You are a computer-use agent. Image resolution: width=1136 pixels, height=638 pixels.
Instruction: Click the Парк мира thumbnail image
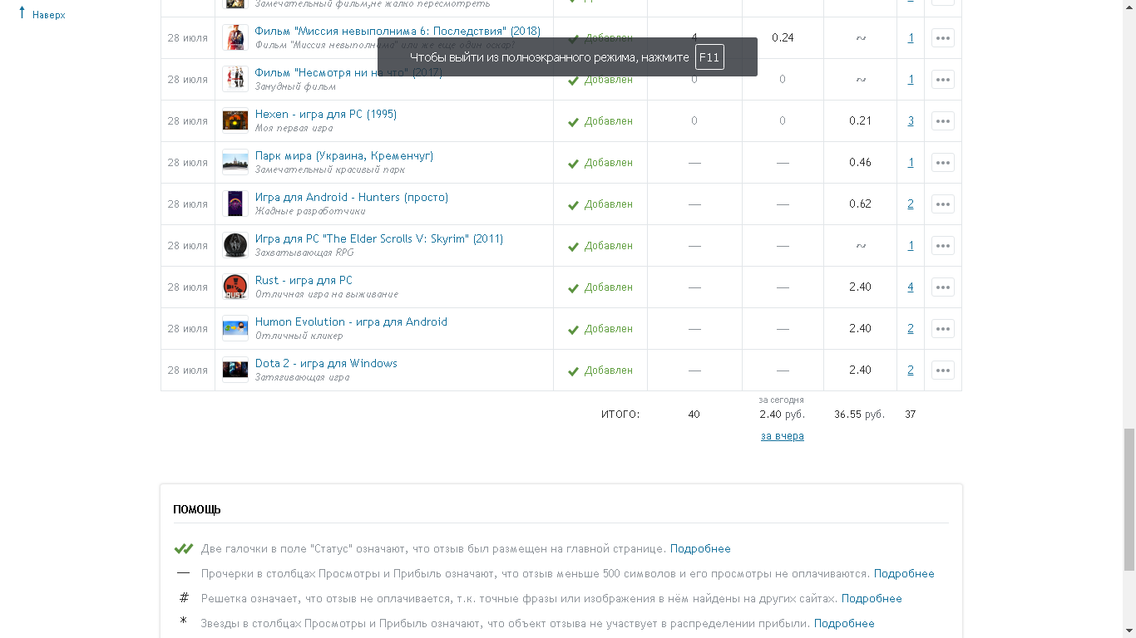coord(235,163)
